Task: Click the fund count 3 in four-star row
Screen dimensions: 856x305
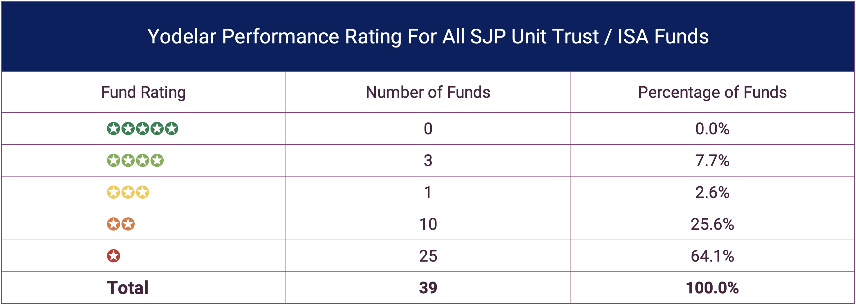Action: click(428, 160)
